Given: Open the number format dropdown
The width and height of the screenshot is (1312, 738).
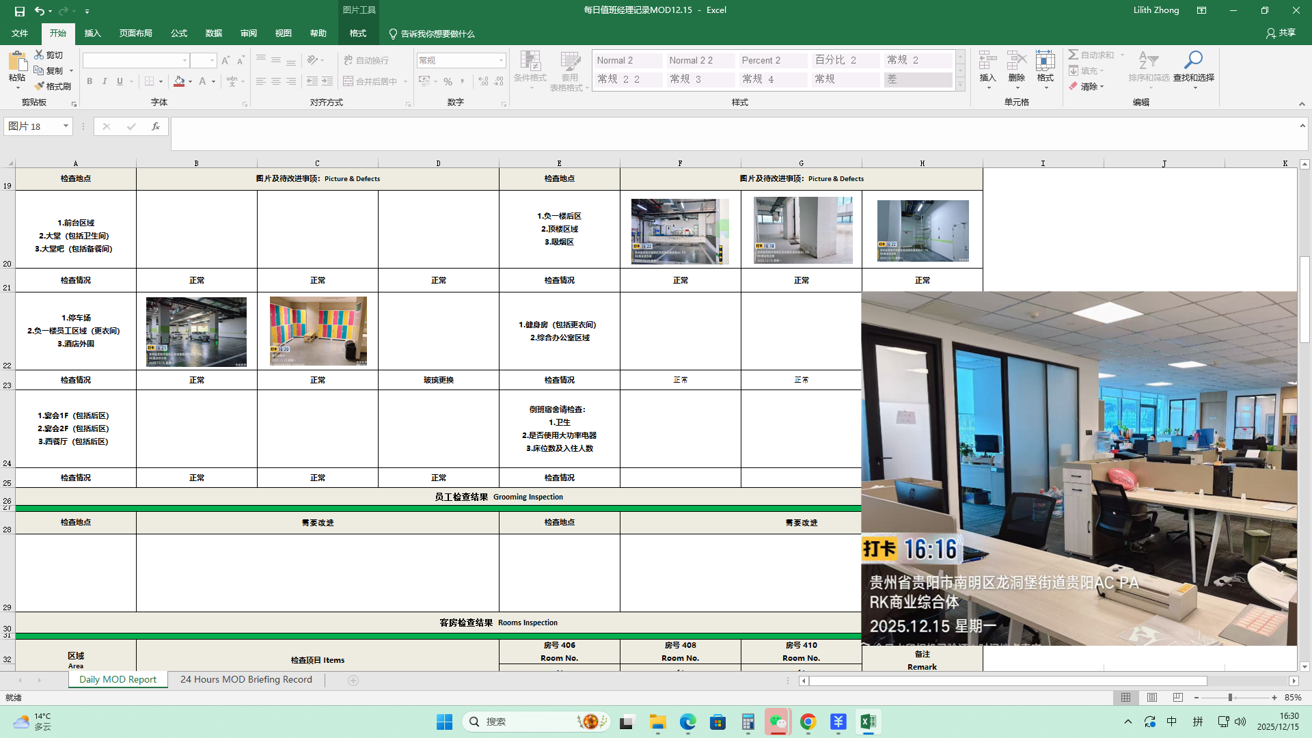Looking at the screenshot, I should coord(501,60).
